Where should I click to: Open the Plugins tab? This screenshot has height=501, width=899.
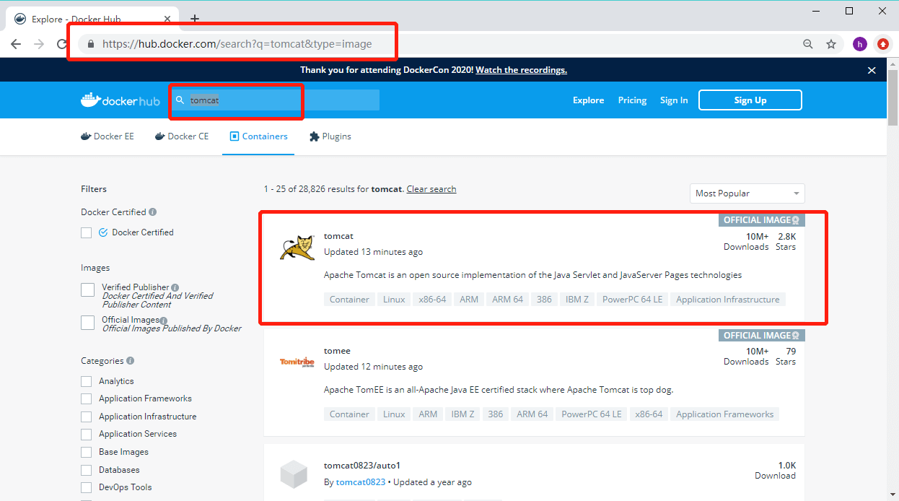pos(330,136)
